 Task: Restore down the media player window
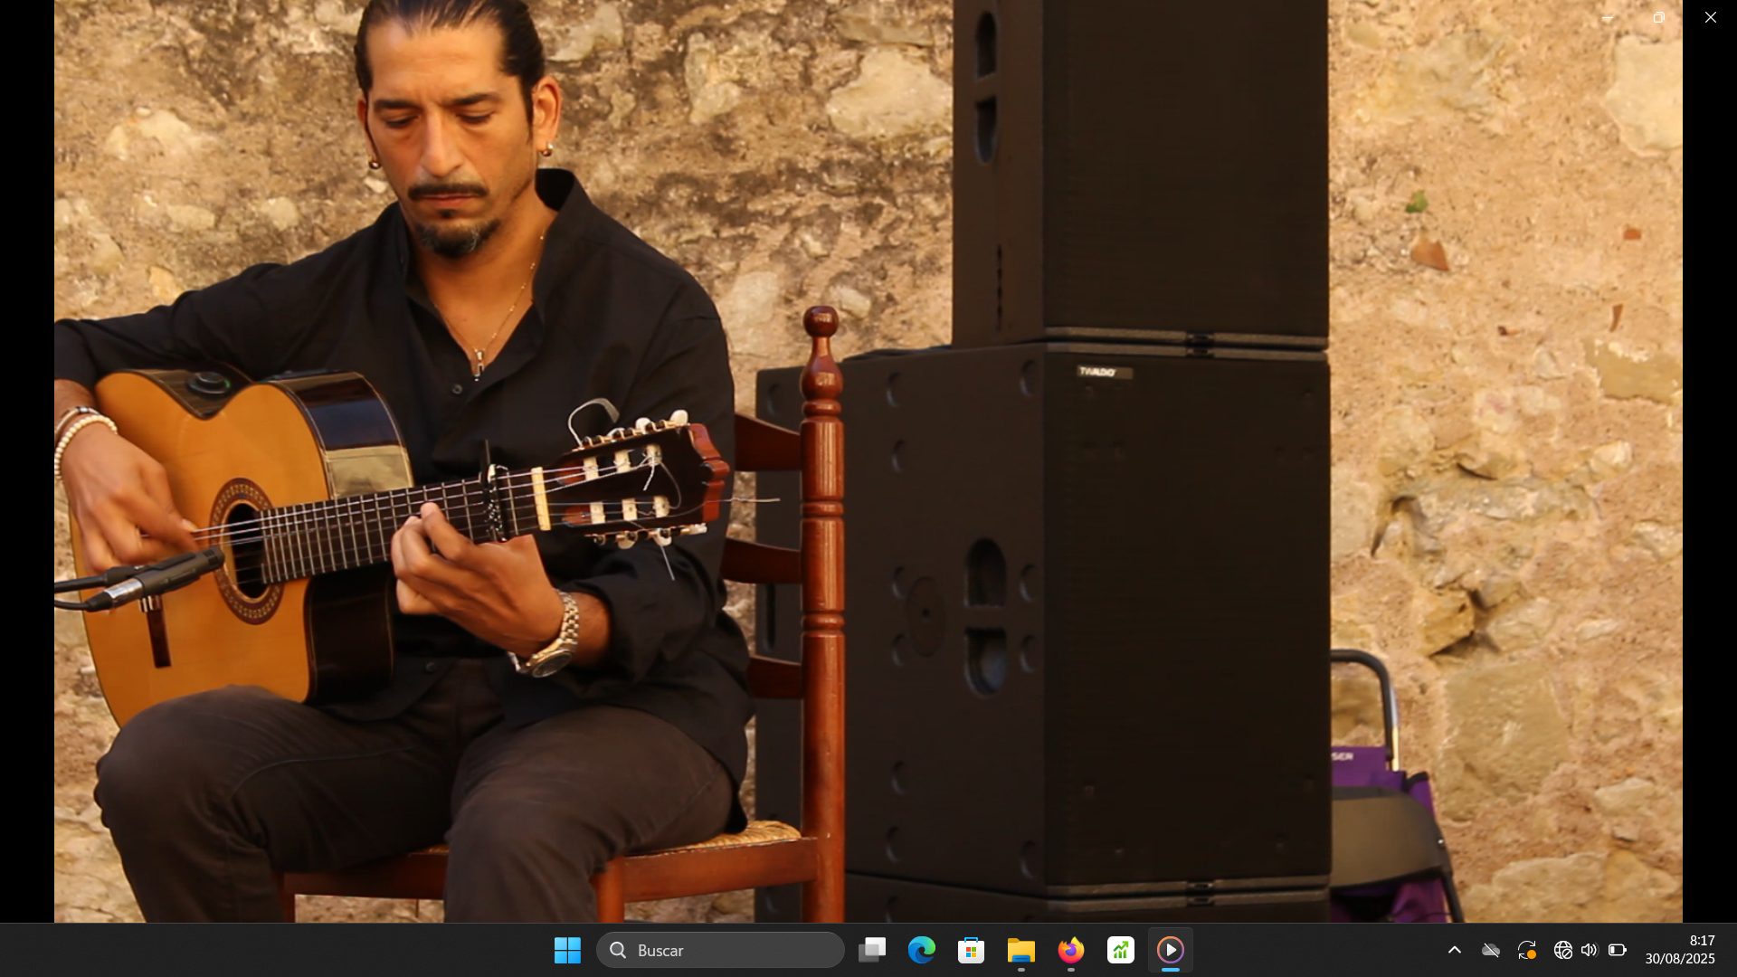1659,17
